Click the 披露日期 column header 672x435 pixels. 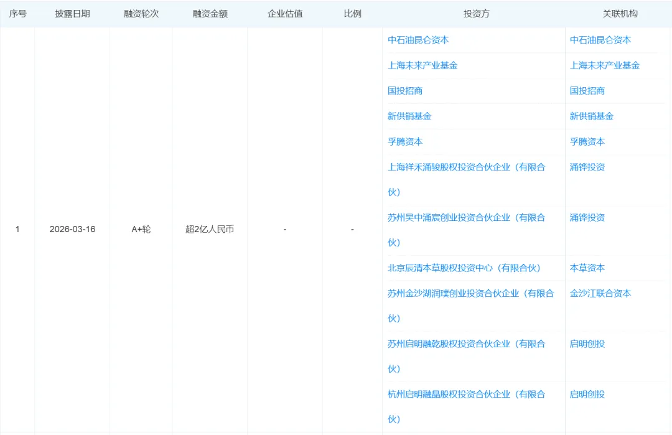click(72, 14)
